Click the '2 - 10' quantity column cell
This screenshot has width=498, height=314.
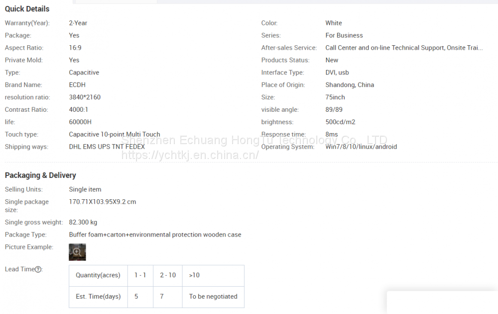(x=167, y=275)
